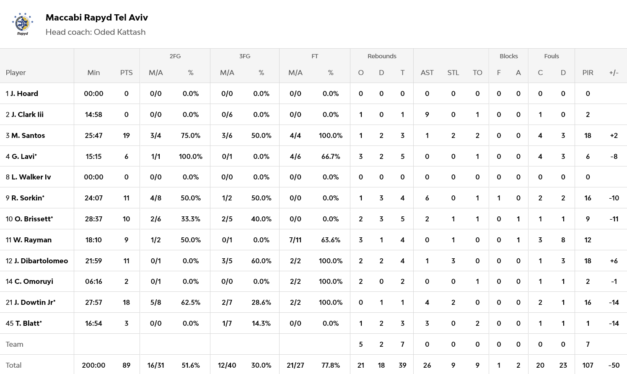Open W. Rayman player entry

coord(32,240)
